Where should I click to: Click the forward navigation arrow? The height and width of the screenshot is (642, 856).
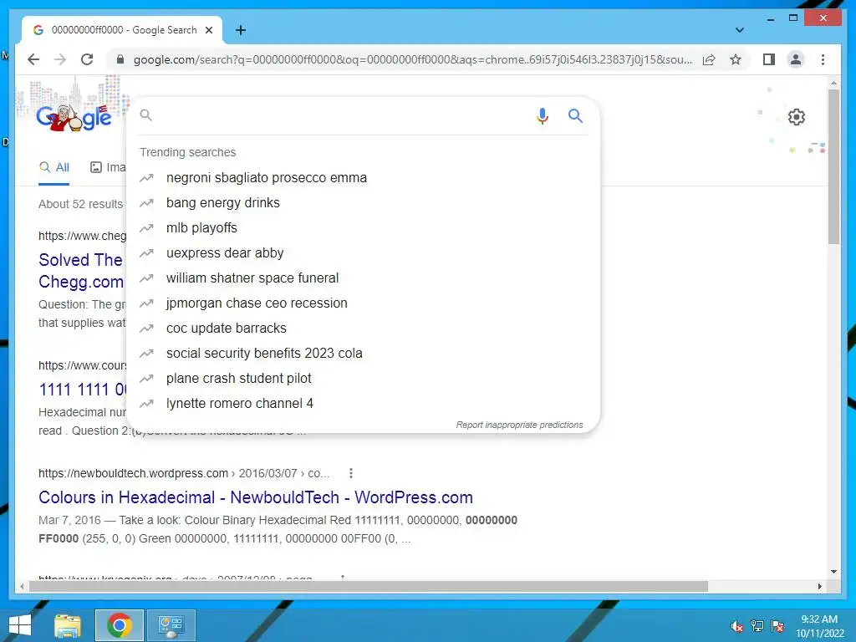click(60, 59)
